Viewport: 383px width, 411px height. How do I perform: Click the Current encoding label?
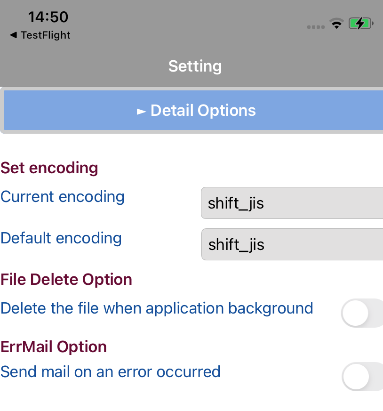tap(63, 197)
